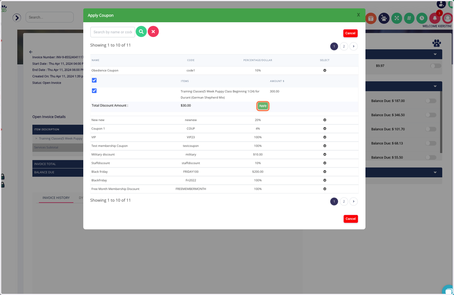The width and height of the screenshot is (454, 295).
Task: Open the calendar question-mark icon in header
Action: [371, 18]
